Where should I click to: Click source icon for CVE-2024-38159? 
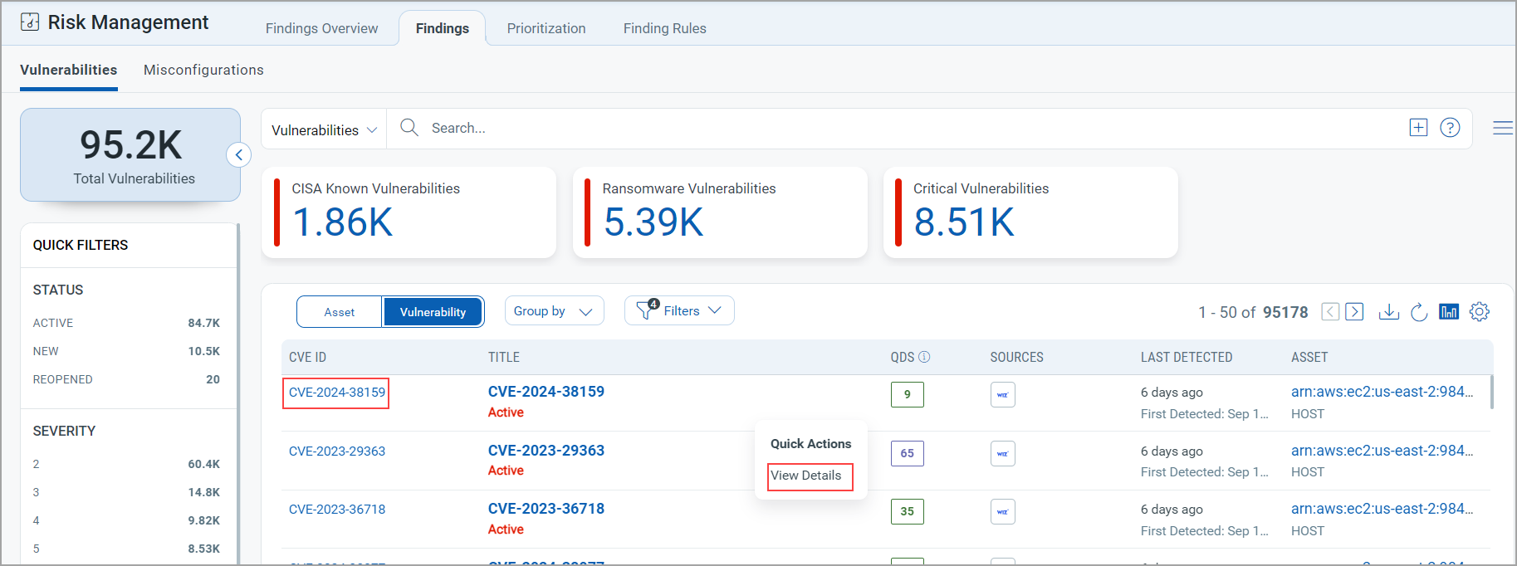pos(1003,395)
